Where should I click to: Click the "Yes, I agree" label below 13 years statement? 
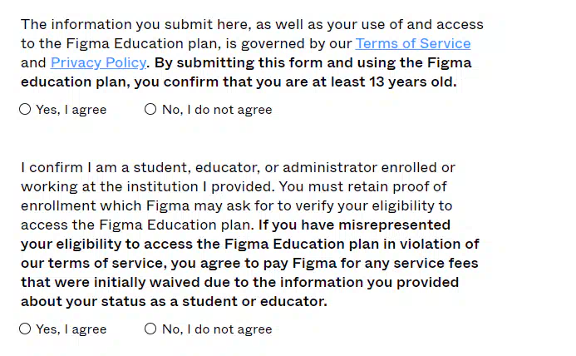point(71,110)
